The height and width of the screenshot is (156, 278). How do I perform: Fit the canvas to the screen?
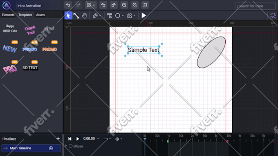pyautogui.click(x=145, y=5)
